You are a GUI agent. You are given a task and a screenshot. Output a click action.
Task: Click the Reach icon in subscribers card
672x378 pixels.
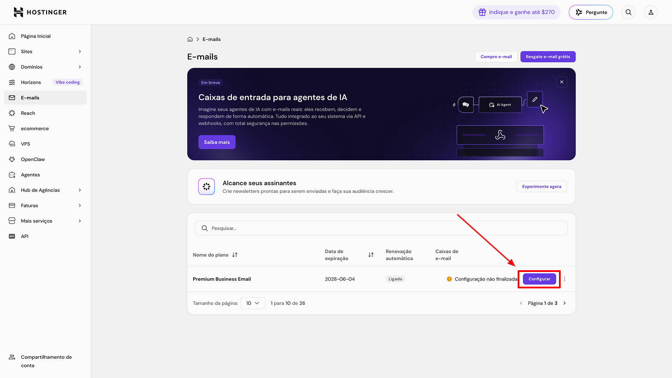(206, 187)
